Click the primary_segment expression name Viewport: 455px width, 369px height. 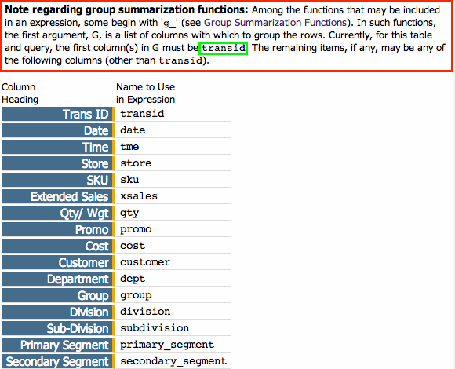click(167, 345)
